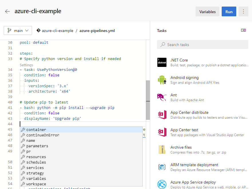Click the ARM template deployment icon
Screen dimensions: 252x189
pyautogui.click(x=162, y=167)
